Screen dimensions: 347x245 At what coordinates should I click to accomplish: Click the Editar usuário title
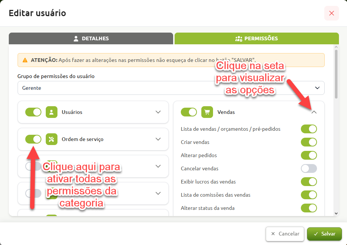click(37, 13)
